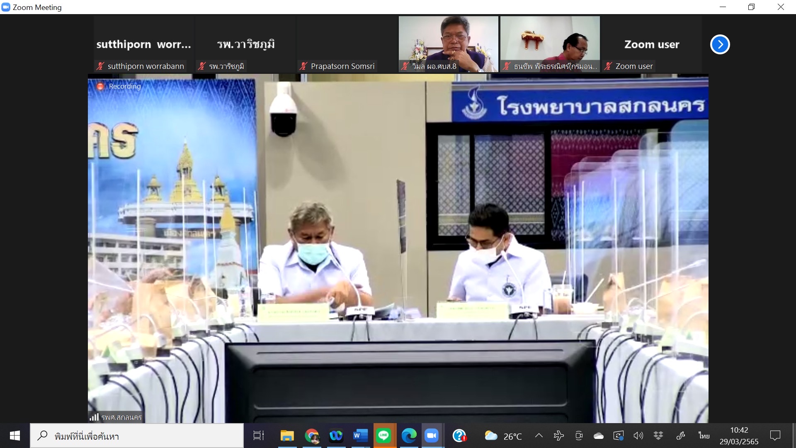796x448 pixels.
Task: Open File Explorer from taskbar
Action: point(287,436)
